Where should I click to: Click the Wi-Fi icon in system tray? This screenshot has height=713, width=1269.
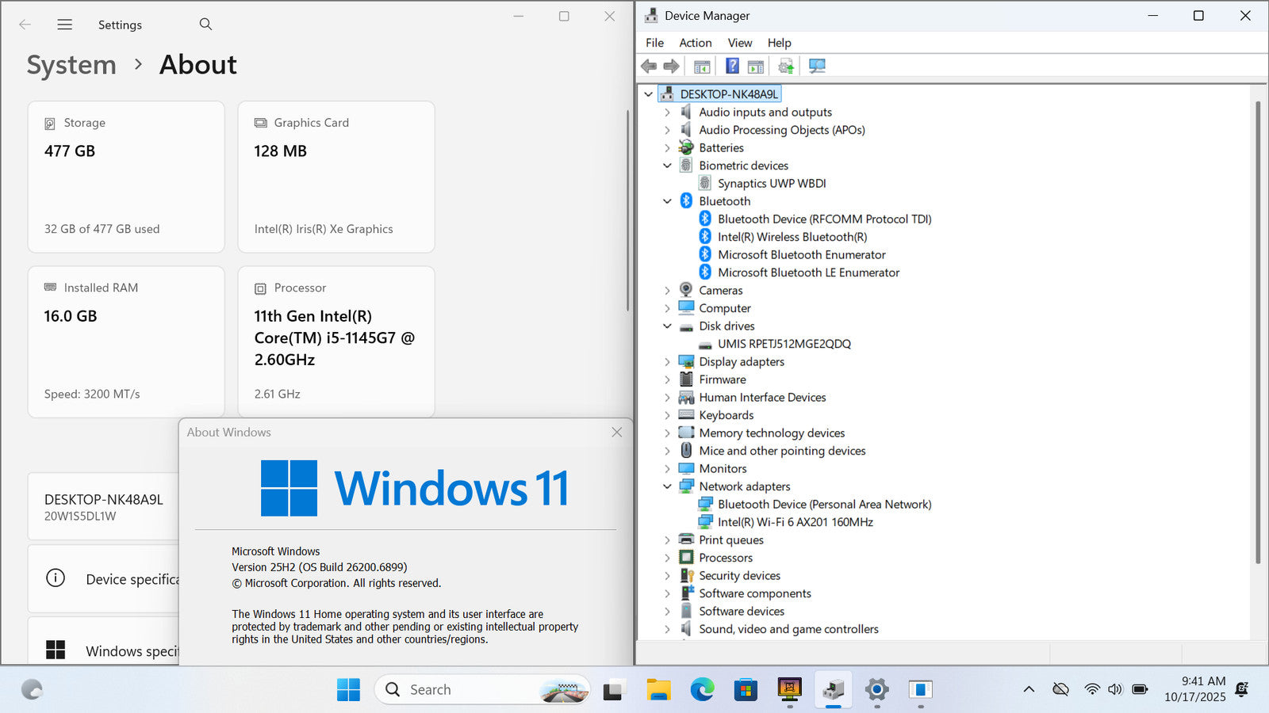click(x=1092, y=689)
